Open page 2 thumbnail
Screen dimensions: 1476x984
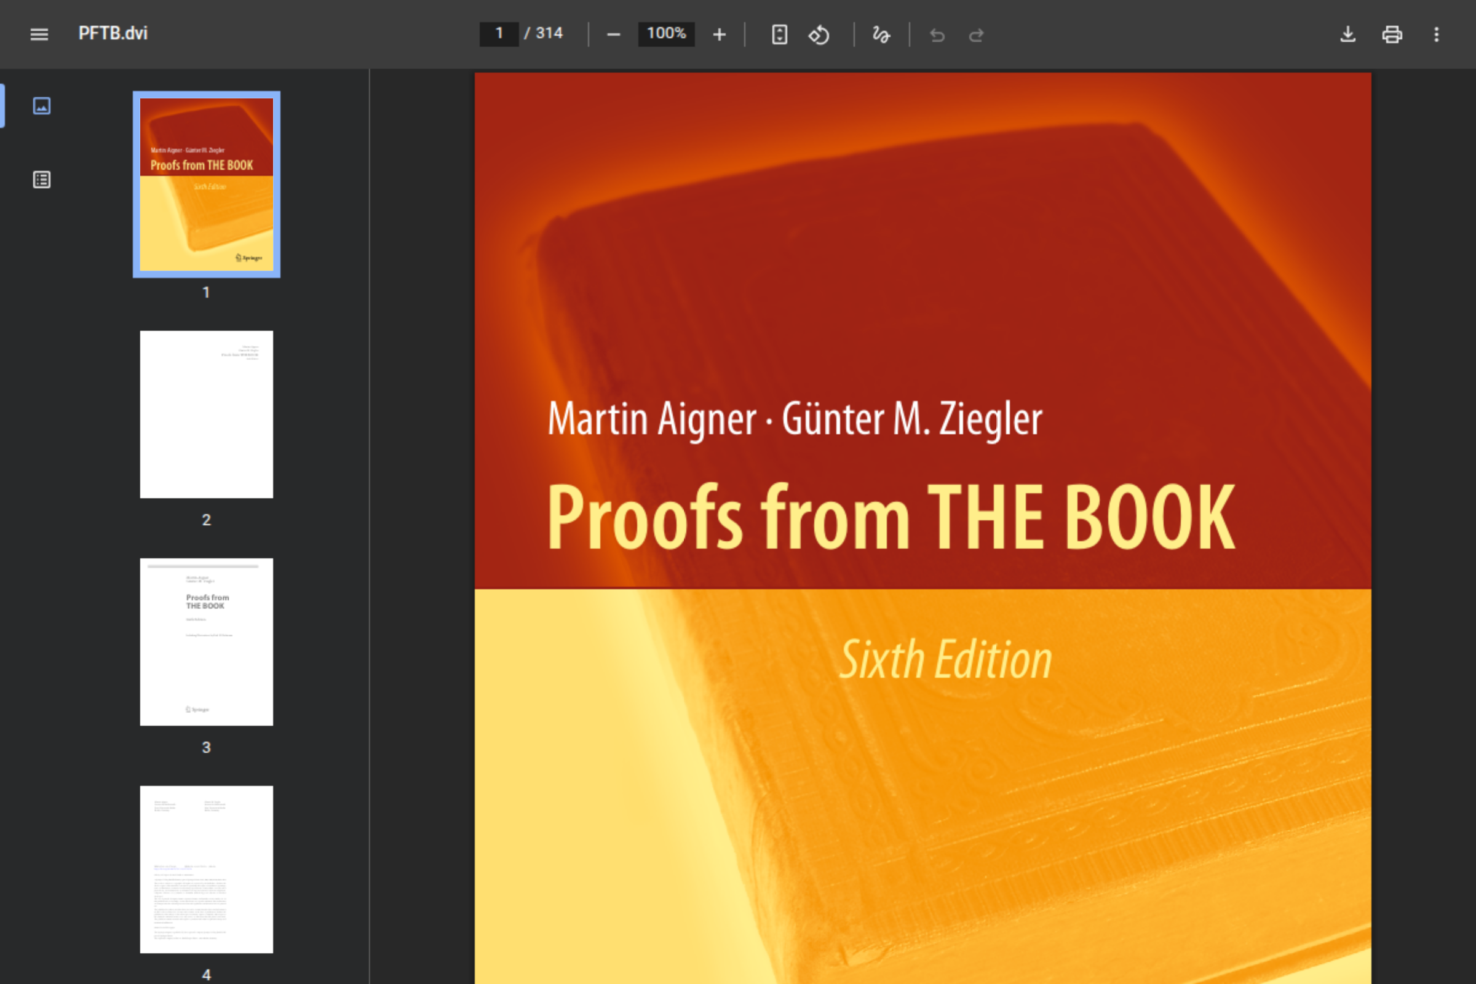(207, 414)
